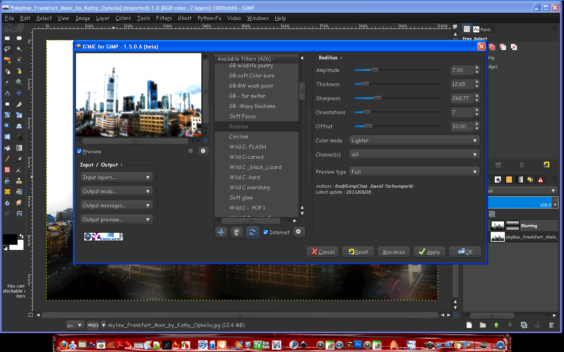Open the Preview type Full dropdown
The image size is (564, 352).
[414, 172]
